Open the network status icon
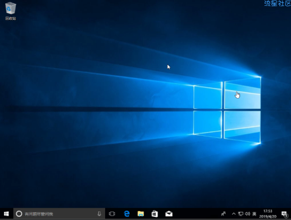This screenshot has height=220, width=291. [x=241, y=214]
